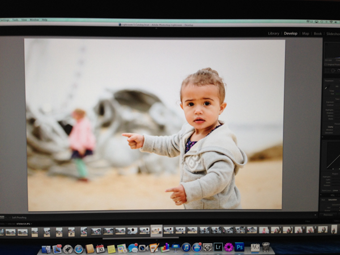Screen dimensions: 340x255
Task: Open the FaceTime camera icon in dock
Action: click(x=143, y=248)
